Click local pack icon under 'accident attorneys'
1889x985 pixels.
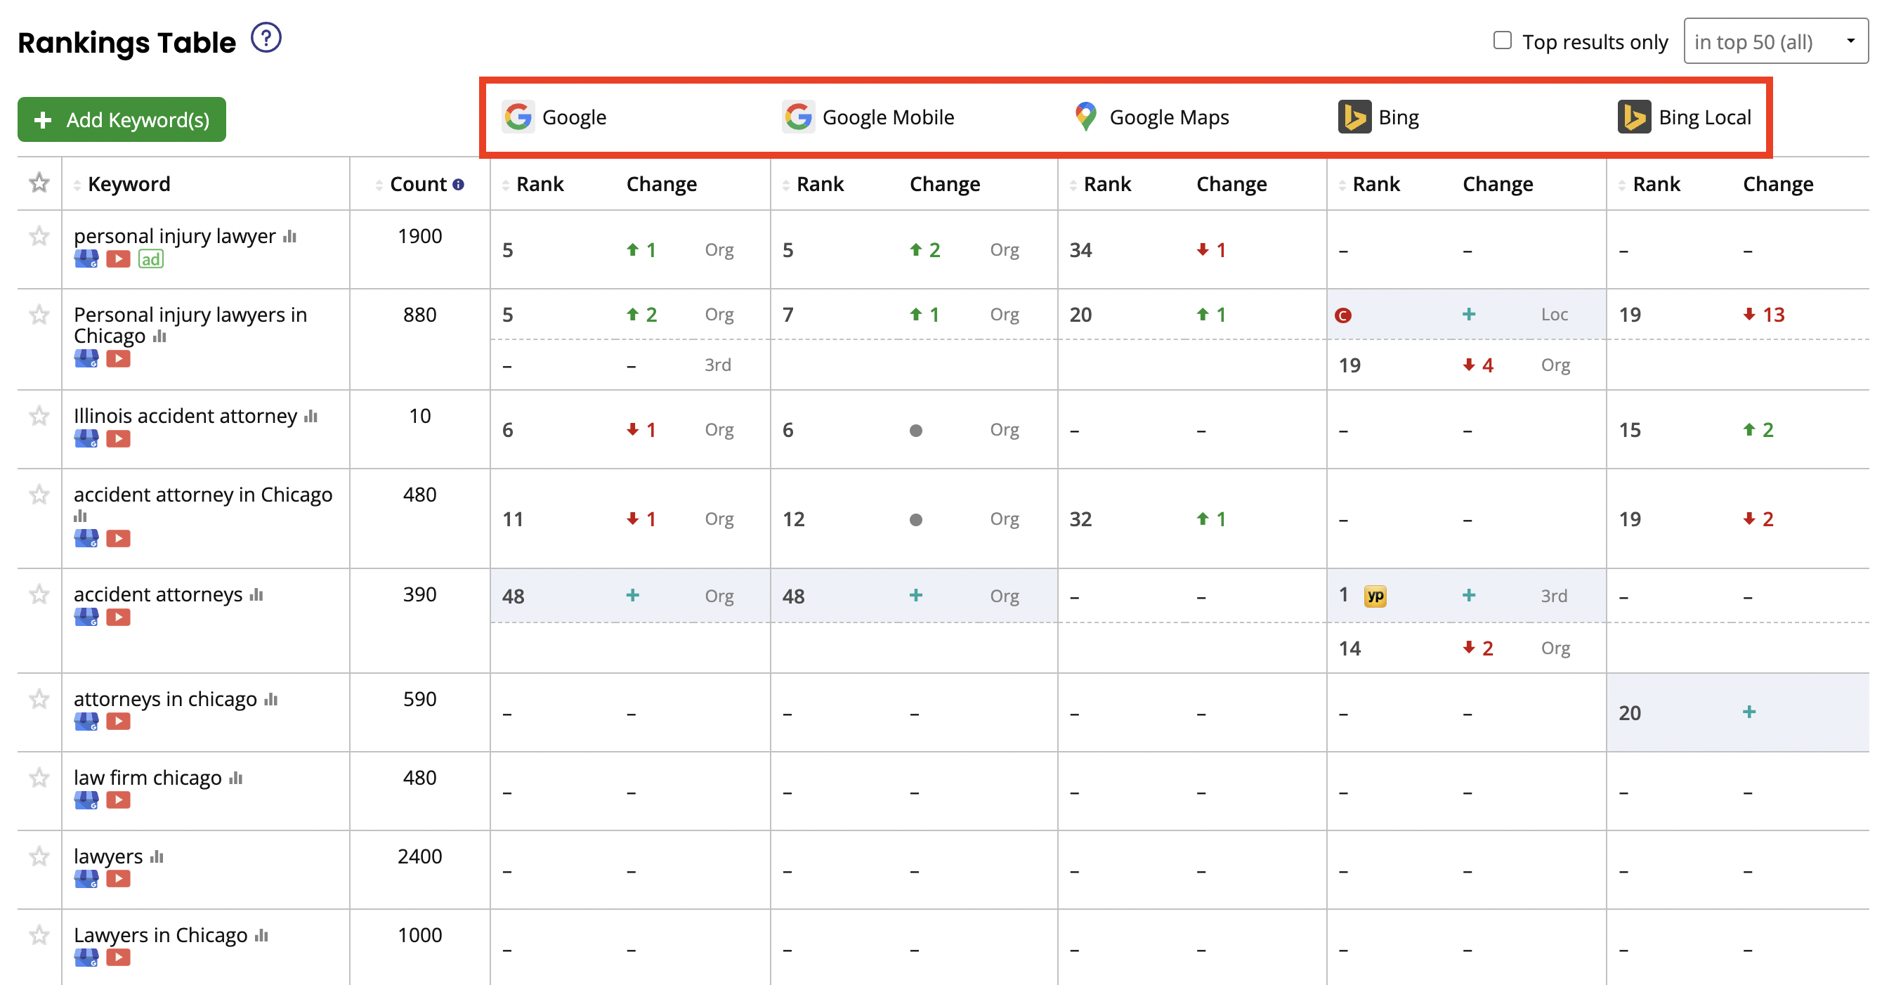pyautogui.click(x=86, y=617)
